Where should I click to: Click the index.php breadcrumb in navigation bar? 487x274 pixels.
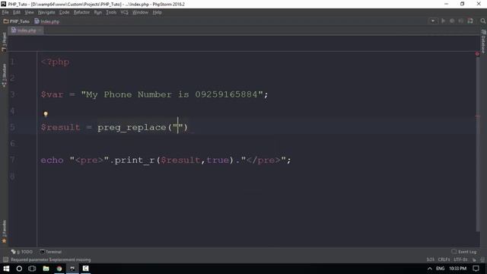coord(47,21)
